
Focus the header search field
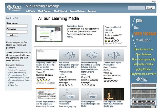pyautogui.click(x=137, y=8)
